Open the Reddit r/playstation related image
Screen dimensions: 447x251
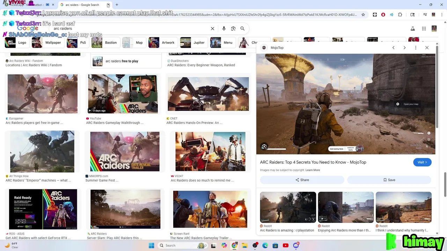pos(288,207)
